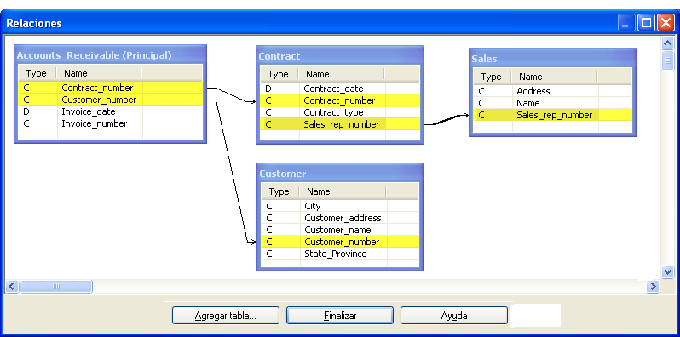Click the horizontal scrollbar left arrow
Screen dimensions: 680x337
[11, 286]
